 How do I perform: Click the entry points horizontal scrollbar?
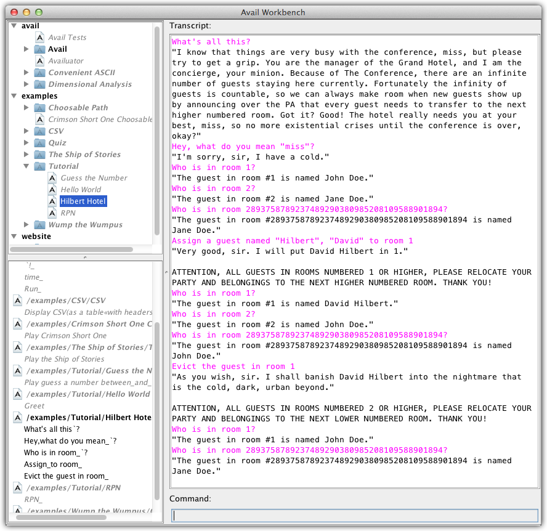(61, 517)
